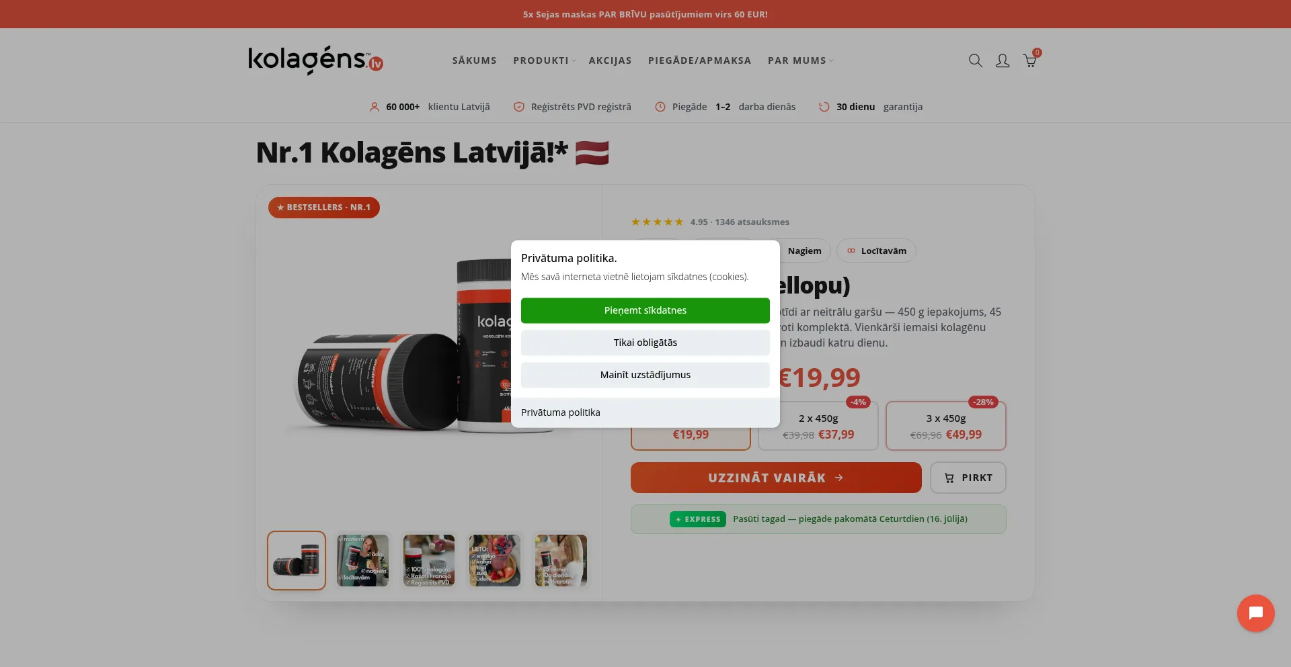The height and width of the screenshot is (667, 1291).
Task: Click the Privātuma politika. dialog heading
Action: click(569, 258)
